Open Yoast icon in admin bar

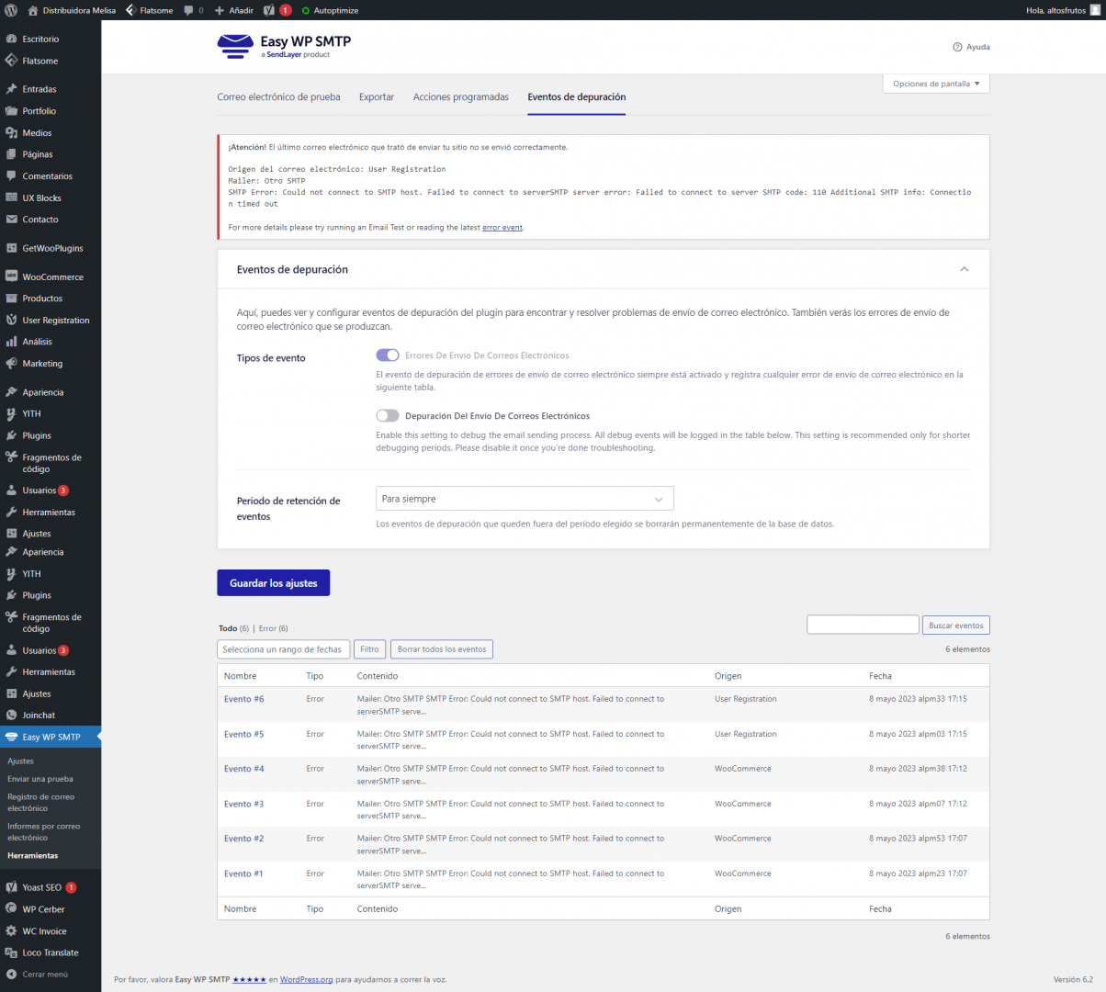pos(269,10)
